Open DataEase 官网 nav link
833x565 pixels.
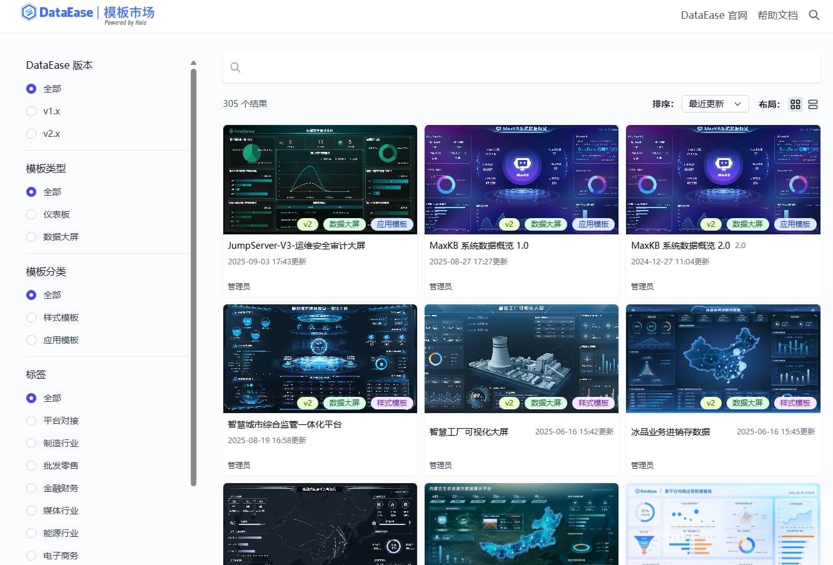(x=714, y=15)
